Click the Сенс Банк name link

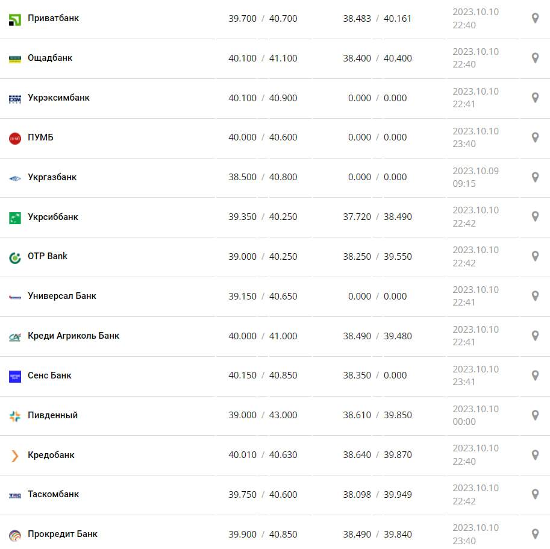tap(49, 375)
